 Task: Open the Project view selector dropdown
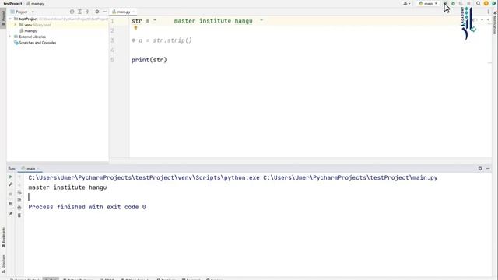(x=23, y=12)
